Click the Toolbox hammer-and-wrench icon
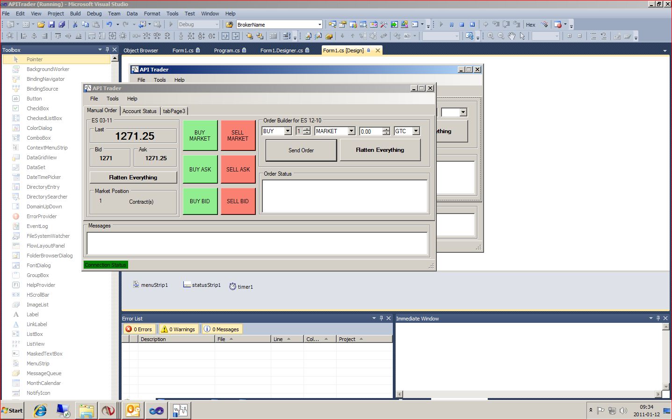The height and width of the screenshot is (420, 672). (384, 24)
